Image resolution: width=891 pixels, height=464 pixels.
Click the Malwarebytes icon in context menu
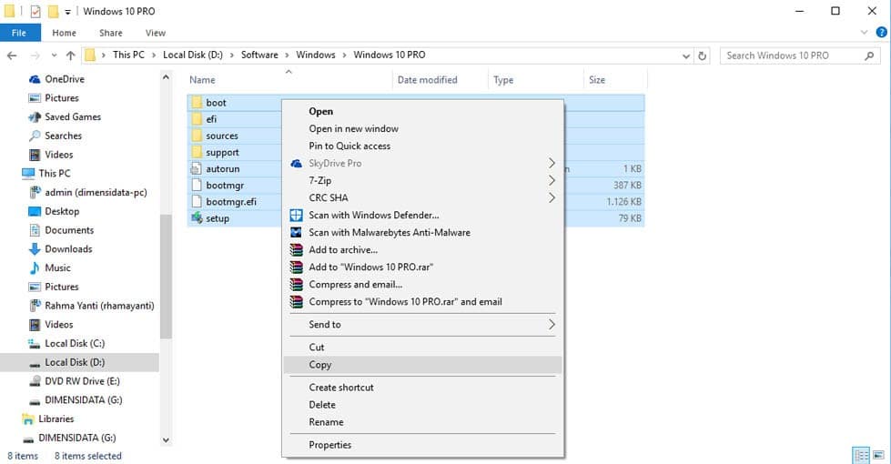pyautogui.click(x=296, y=232)
